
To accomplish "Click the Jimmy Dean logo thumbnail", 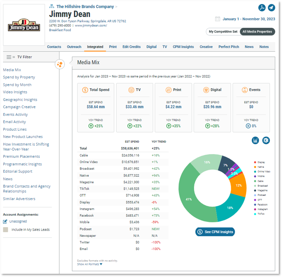I will [x=24, y=25].
